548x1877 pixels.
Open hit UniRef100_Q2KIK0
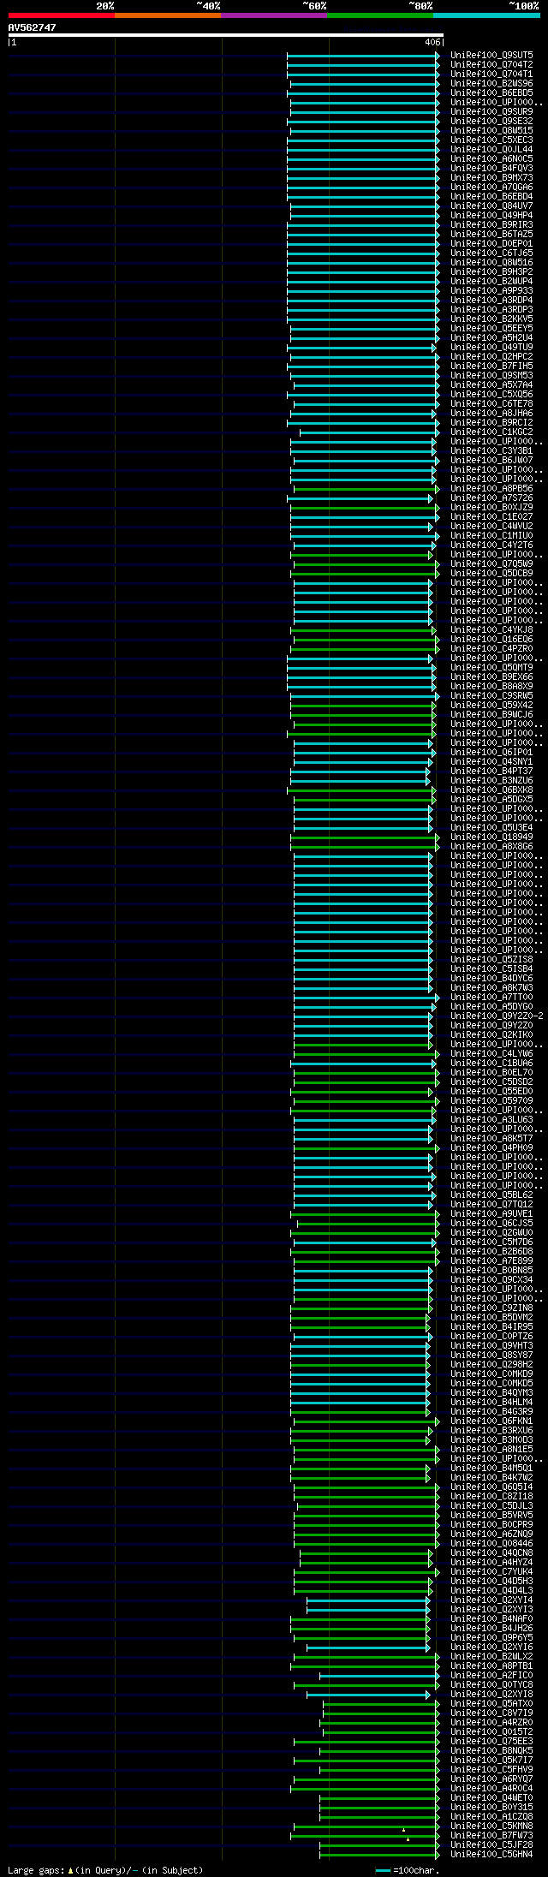[491, 1035]
